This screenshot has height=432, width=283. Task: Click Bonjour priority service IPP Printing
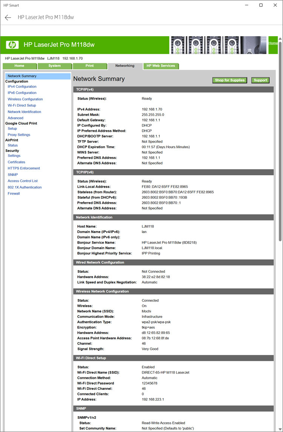(x=151, y=253)
